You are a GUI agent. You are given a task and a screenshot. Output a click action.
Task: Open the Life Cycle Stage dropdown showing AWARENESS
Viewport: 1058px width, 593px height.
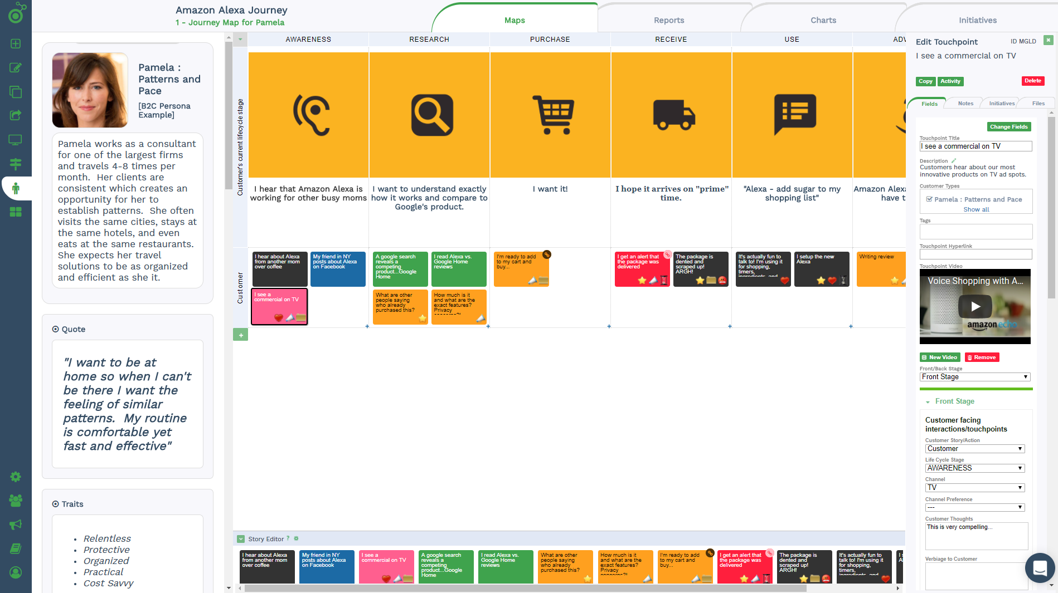[x=974, y=468]
